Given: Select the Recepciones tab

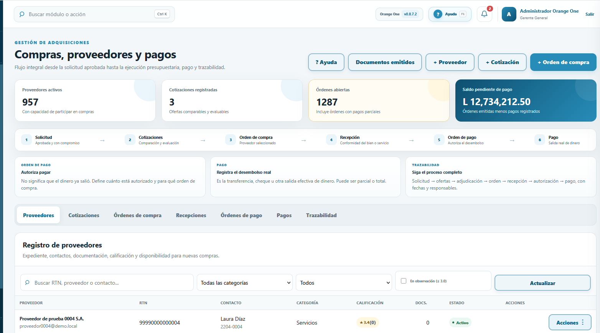Looking at the screenshot, I should [191, 215].
